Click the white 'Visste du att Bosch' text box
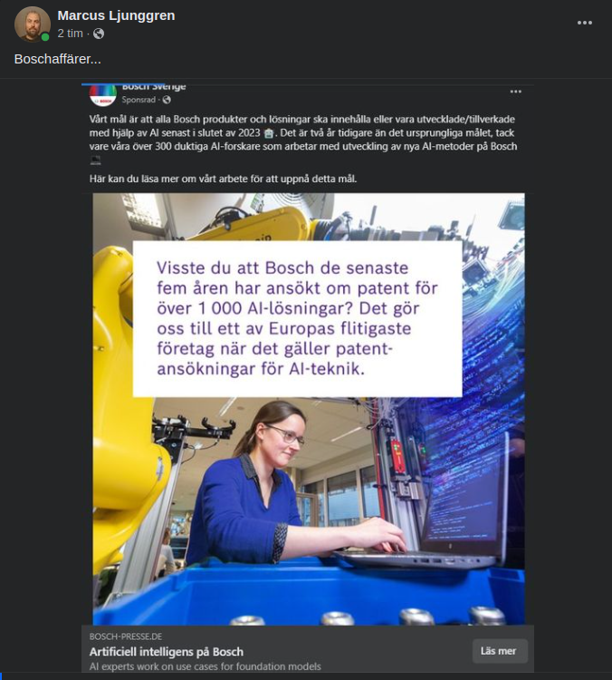The width and height of the screenshot is (612, 680). coord(297,319)
